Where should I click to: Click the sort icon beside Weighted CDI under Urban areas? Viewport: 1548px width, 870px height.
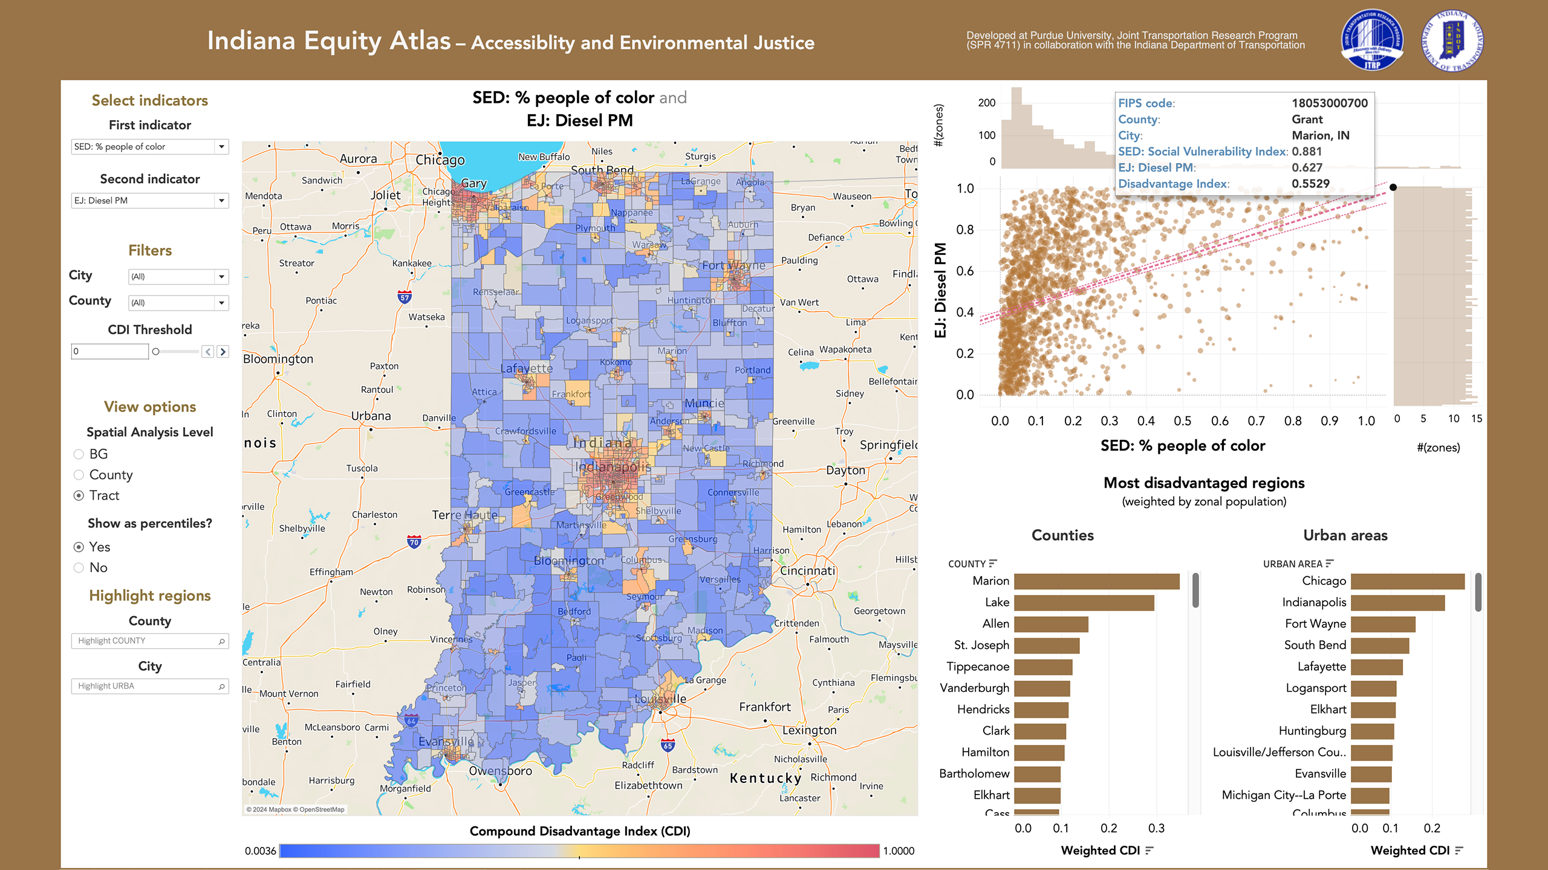(1459, 850)
